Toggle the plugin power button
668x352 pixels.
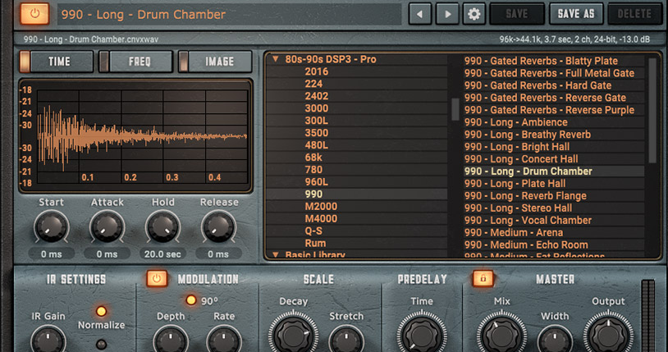click(x=34, y=14)
